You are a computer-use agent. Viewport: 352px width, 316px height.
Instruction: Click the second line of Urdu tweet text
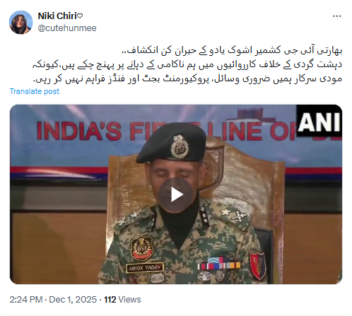pyautogui.click(x=187, y=65)
